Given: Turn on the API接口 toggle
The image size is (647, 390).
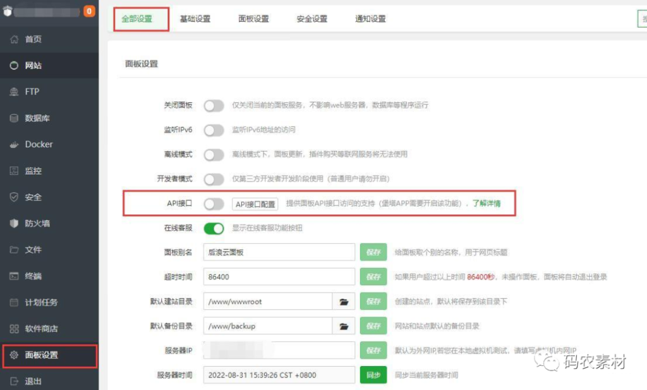Looking at the screenshot, I should coord(214,204).
